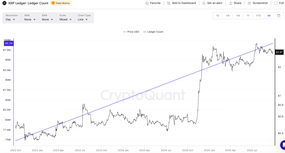Click the XRP logo icon
The image size is (285, 153).
(x=4, y=3)
